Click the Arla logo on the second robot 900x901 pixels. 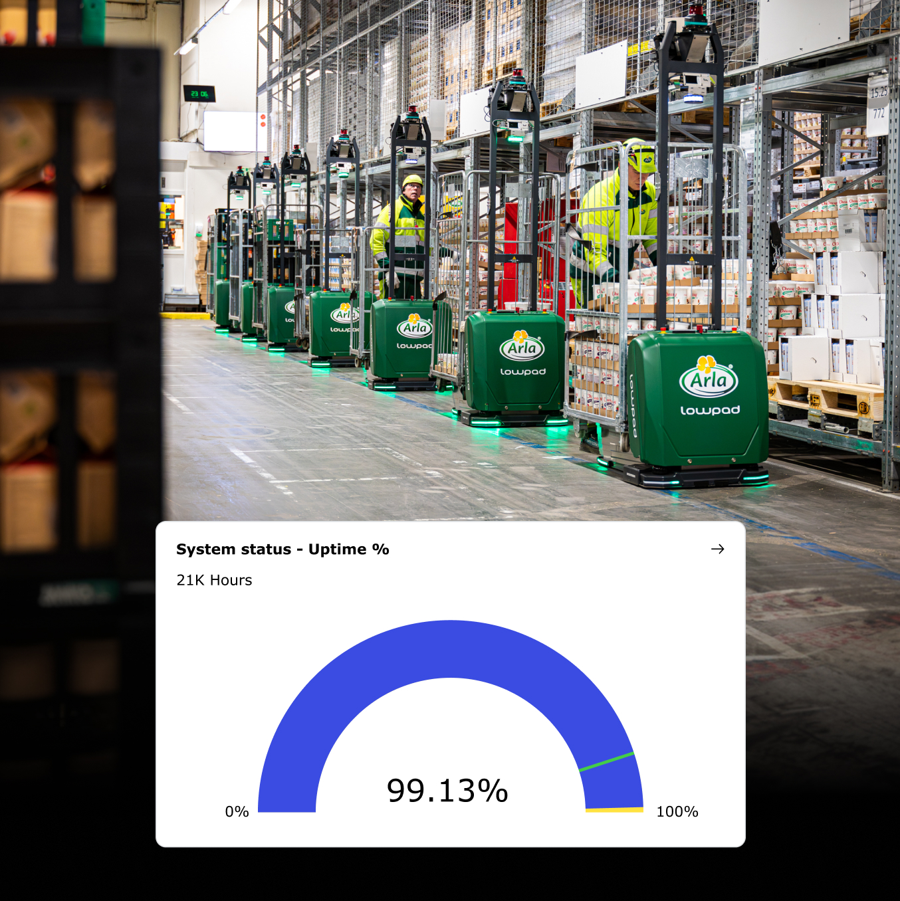(522, 346)
